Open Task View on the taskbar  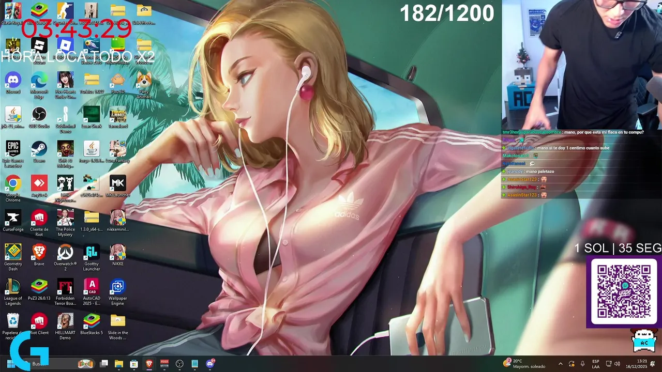(x=104, y=364)
